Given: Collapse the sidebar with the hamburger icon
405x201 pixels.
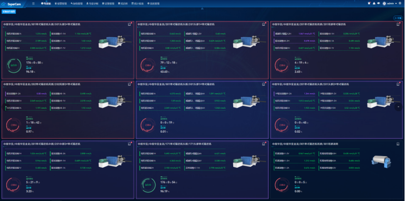Looking at the screenshot, I should (x=33, y=3).
